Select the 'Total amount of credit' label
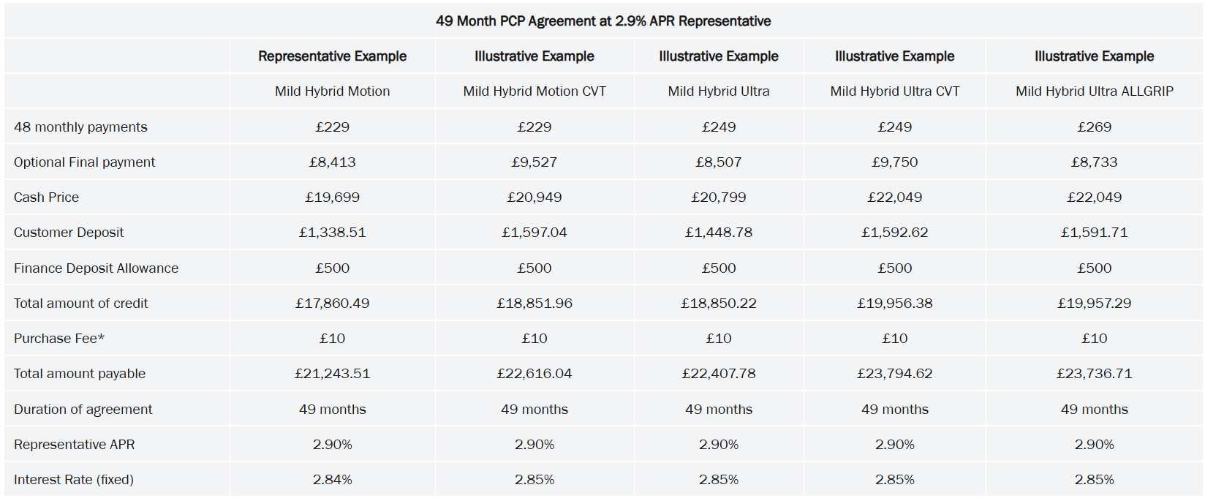 (x=80, y=304)
